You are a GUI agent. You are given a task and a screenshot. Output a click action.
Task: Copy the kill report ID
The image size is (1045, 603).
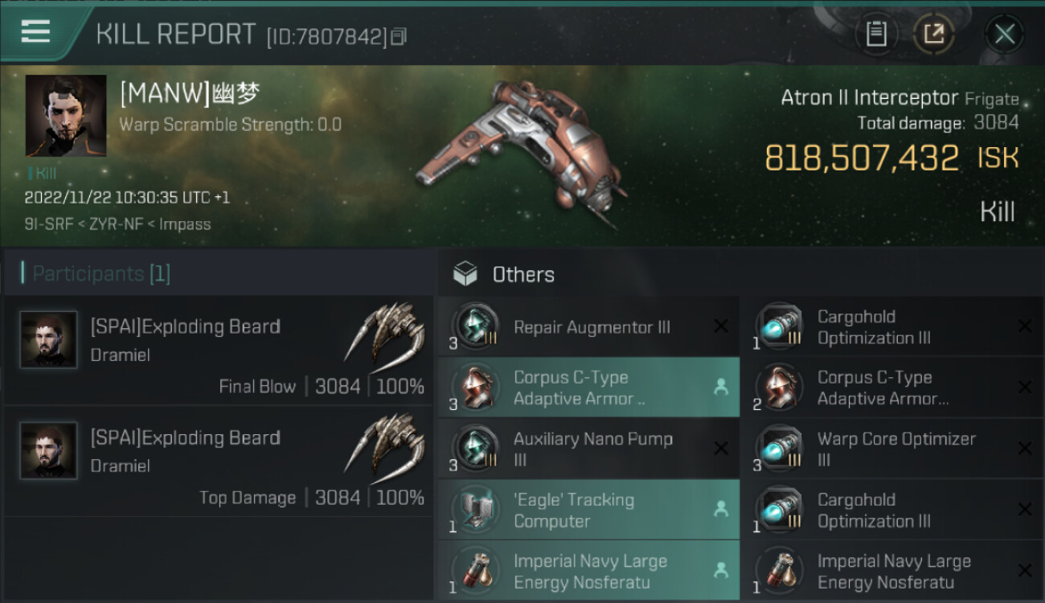[x=400, y=36]
